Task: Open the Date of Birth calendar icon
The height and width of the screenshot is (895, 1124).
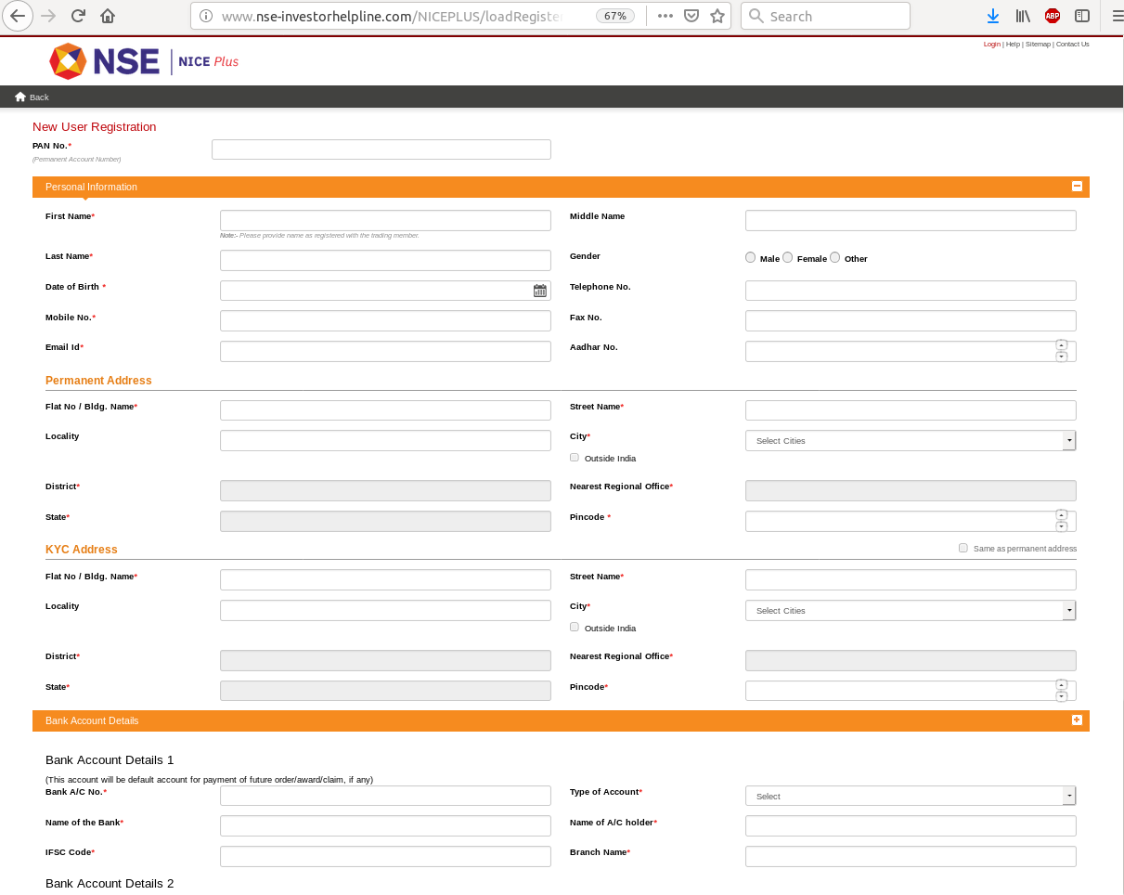Action: coord(539,291)
